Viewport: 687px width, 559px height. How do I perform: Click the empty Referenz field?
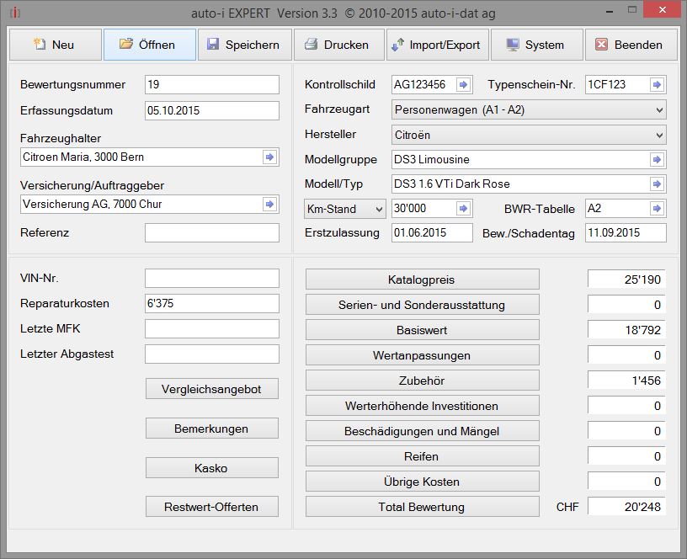click(212, 232)
